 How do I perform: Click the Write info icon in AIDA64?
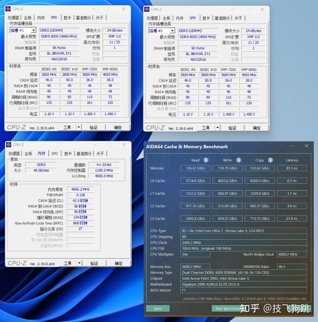pyautogui.click(x=239, y=160)
